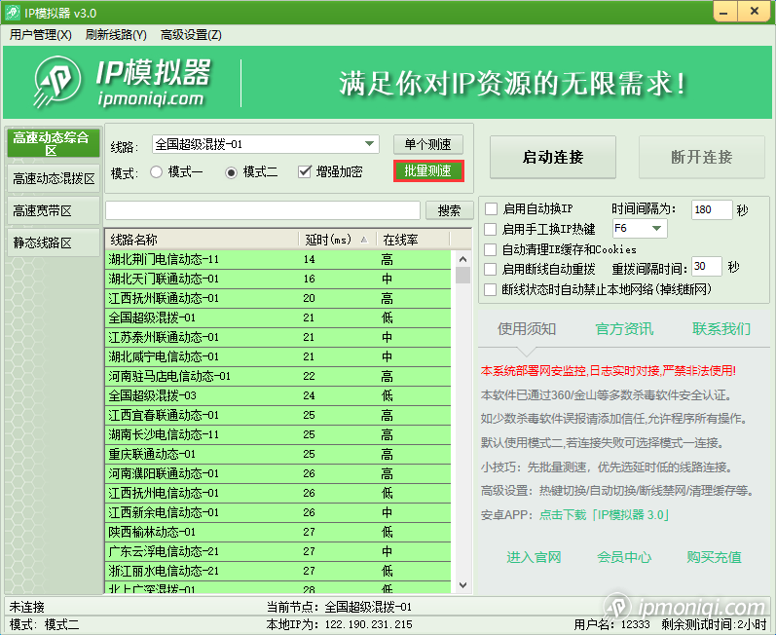The height and width of the screenshot is (635, 776).
Task: Select 模式一 radio button
Action: (x=157, y=172)
